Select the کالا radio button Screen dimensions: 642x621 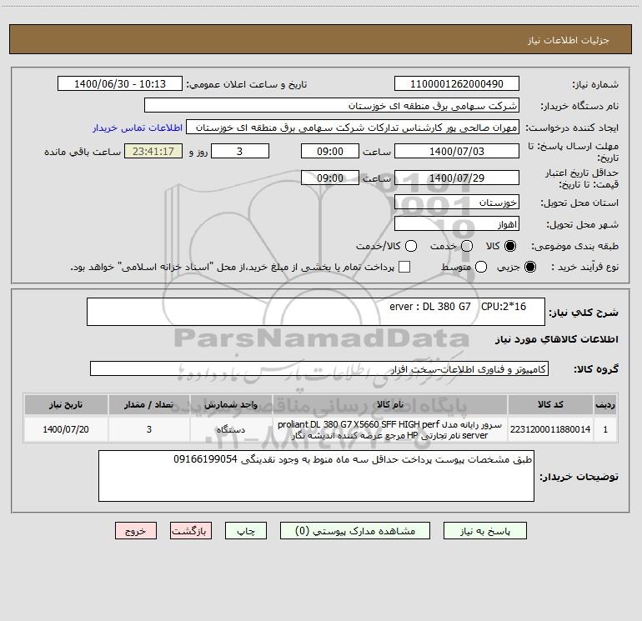510,246
